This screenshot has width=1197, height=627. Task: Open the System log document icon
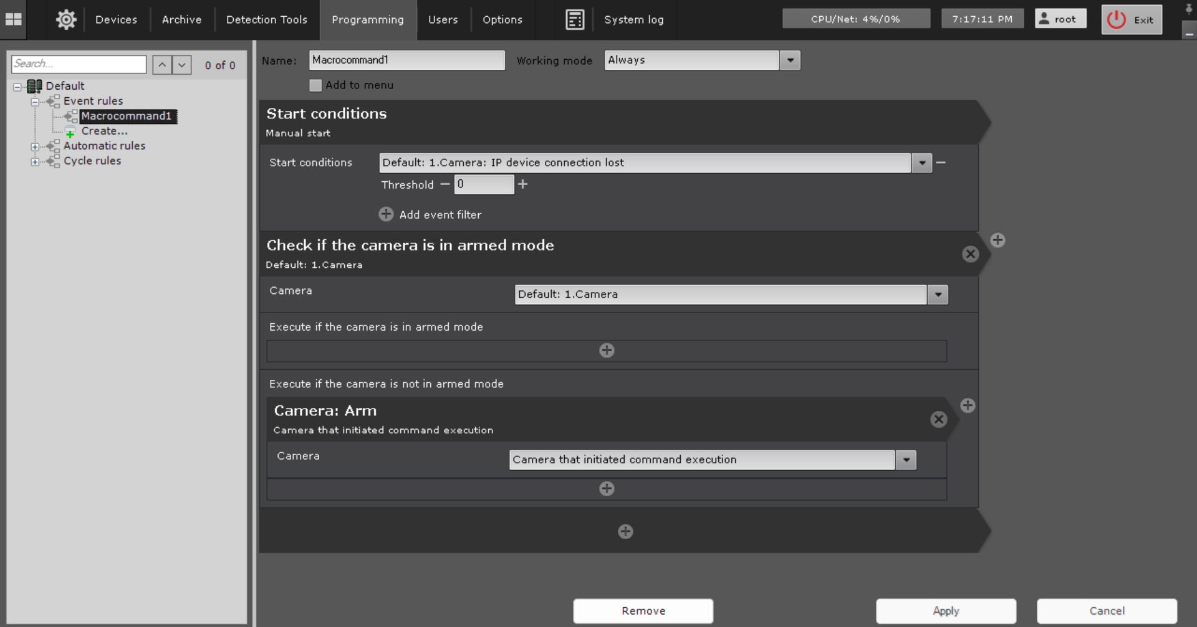(x=575, y=19)
